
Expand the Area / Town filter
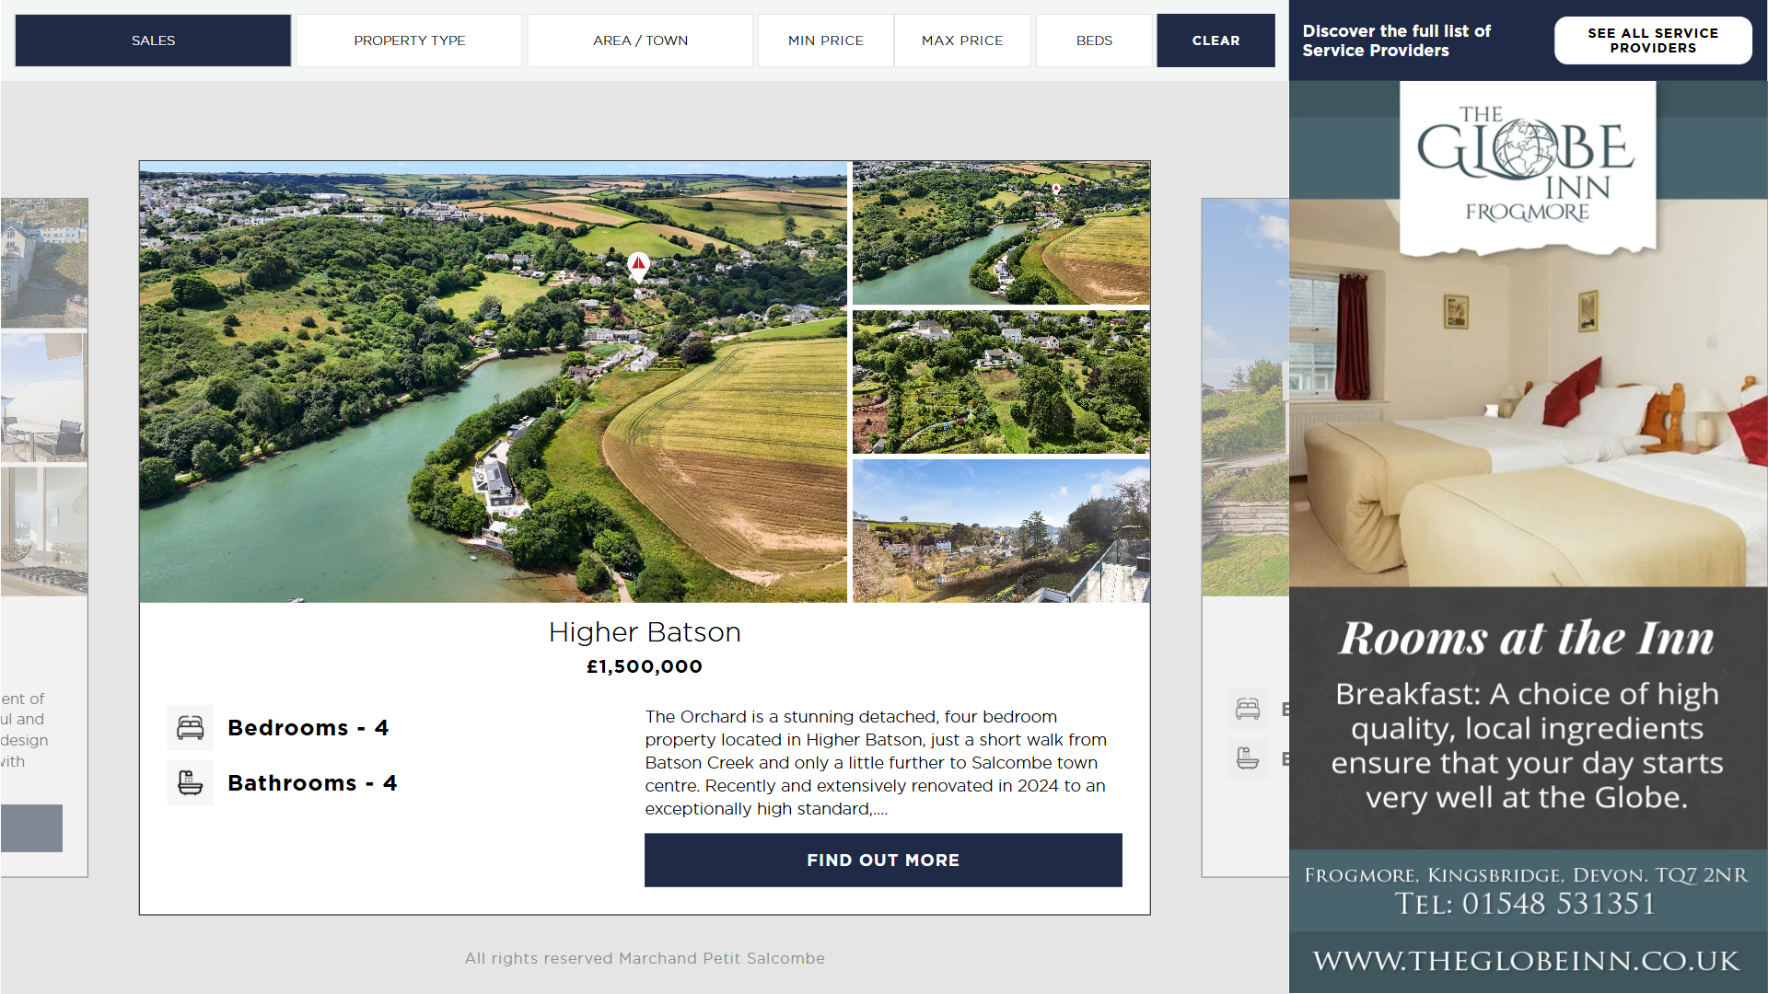(640, 40)
